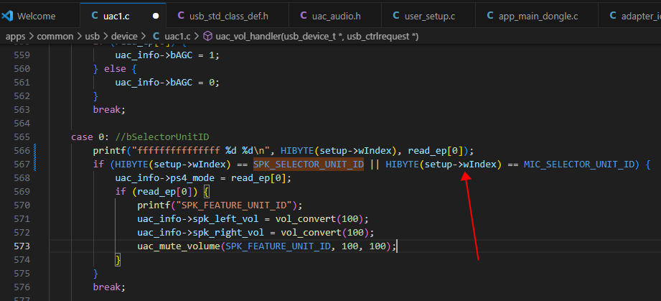Click highlighted SPK_SELECTOR_UNIT_ID on line 567
Viewport: 661px width, 301px height.
308,165
